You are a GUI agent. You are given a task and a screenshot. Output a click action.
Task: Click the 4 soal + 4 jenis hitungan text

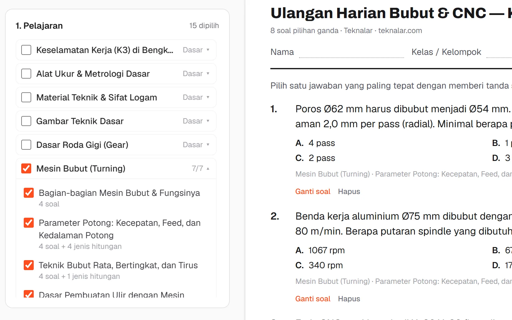pyautogui.click(x=80, y=246)
